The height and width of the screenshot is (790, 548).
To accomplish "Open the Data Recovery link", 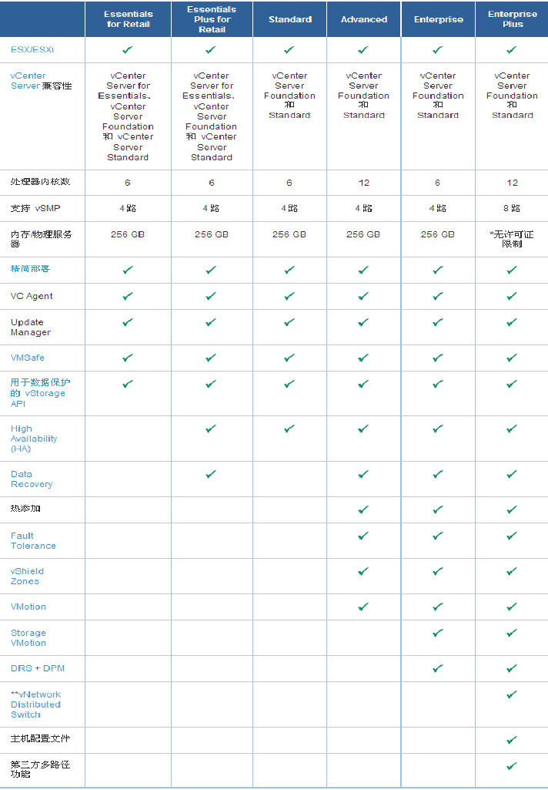I will pos(32,479).
